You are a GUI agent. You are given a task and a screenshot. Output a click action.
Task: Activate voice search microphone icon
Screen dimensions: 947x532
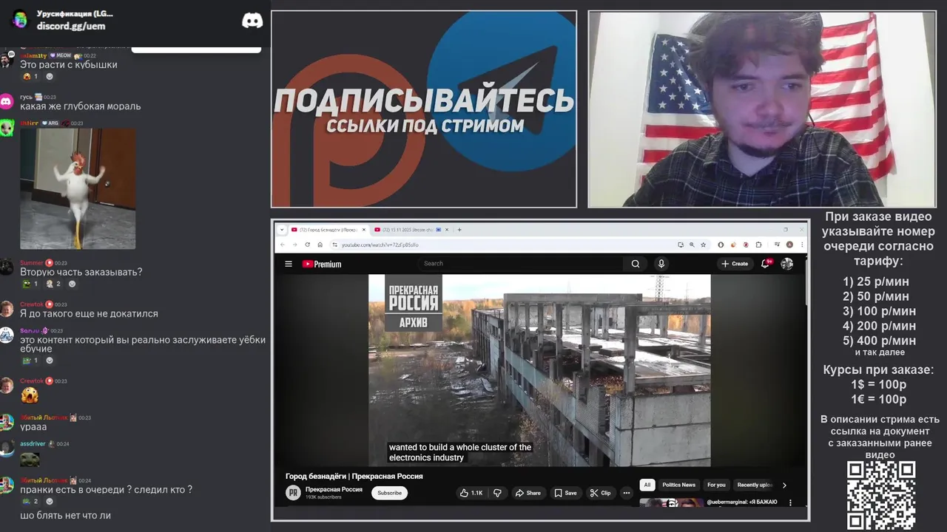point(661,264)
